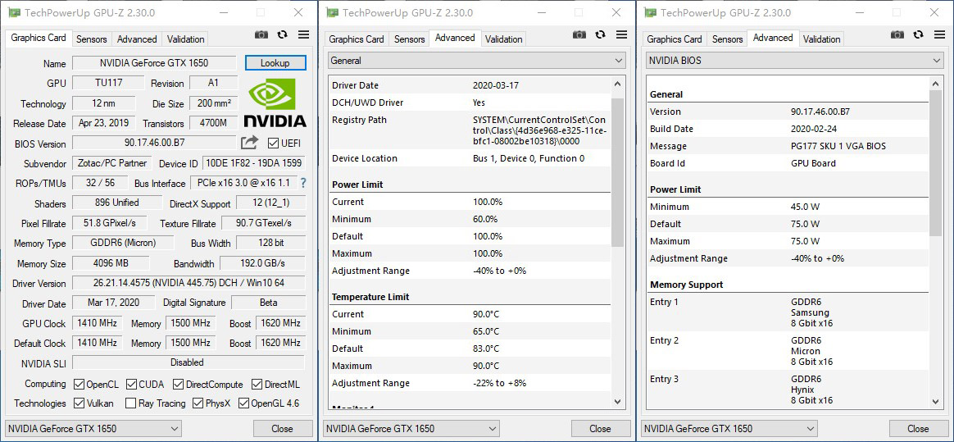
Task: Enable the Ray Tracing checkbox
Action: coord(130,403)
